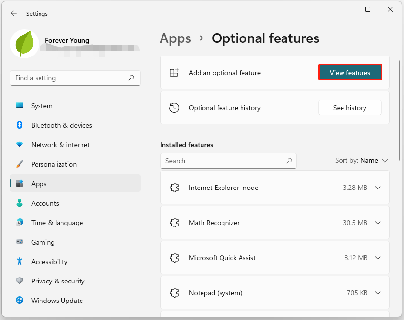
Task: Click the Accessibility figure icon
Action: point(20,262)
